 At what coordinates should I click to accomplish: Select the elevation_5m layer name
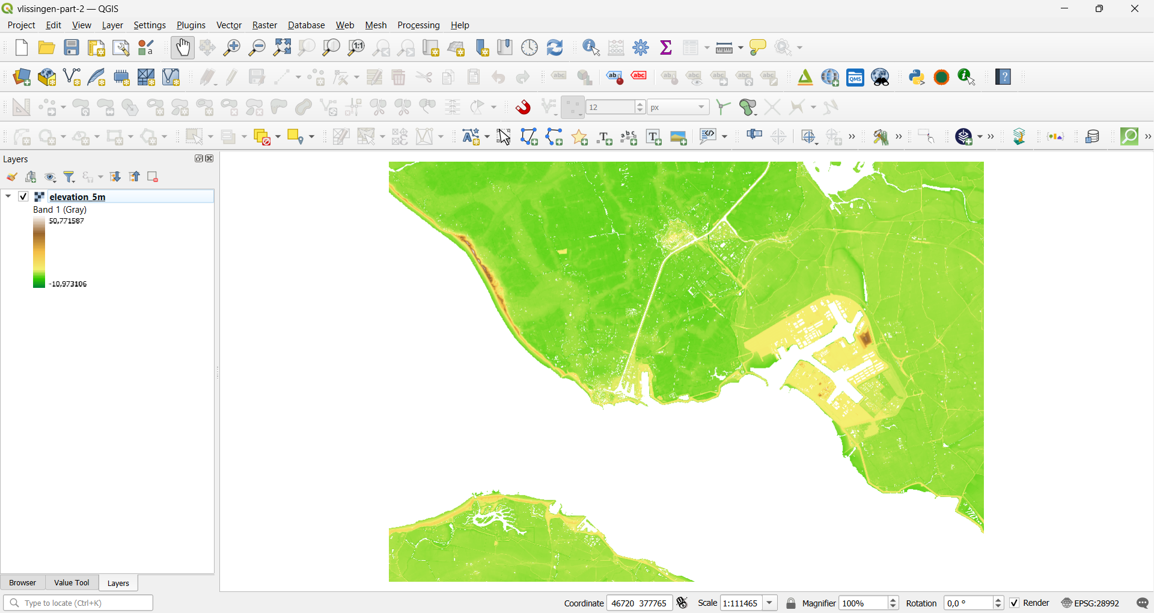[78, 197]
